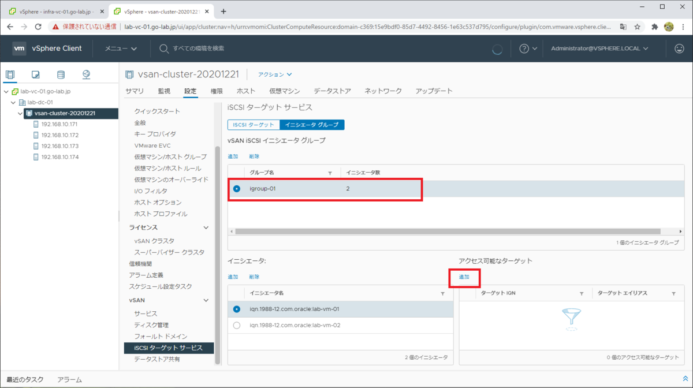This screenshot has height=388, width=693.
Task: Select the iqn.1988-12.com.oracle:lab-vm-01 radio button
Action: click(237, 309)
